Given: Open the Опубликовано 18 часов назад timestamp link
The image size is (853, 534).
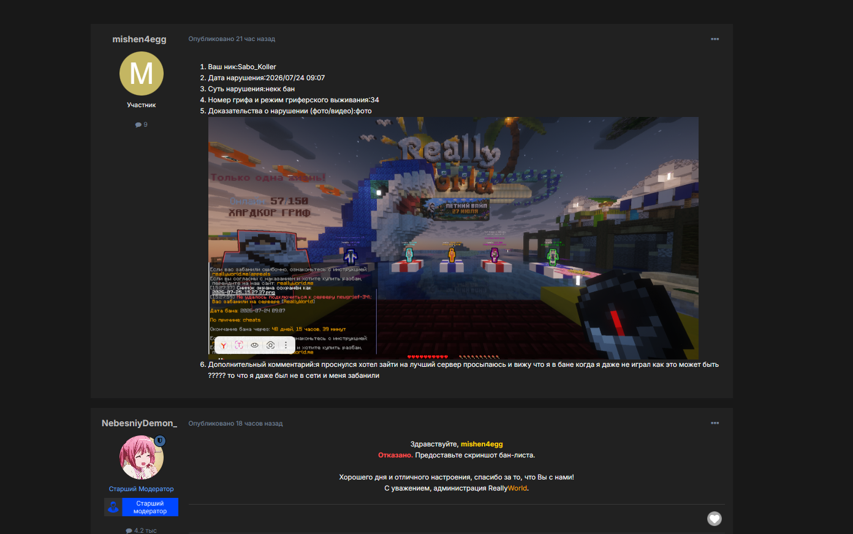Looking at the screenshot, I should [x=235, y=423].
